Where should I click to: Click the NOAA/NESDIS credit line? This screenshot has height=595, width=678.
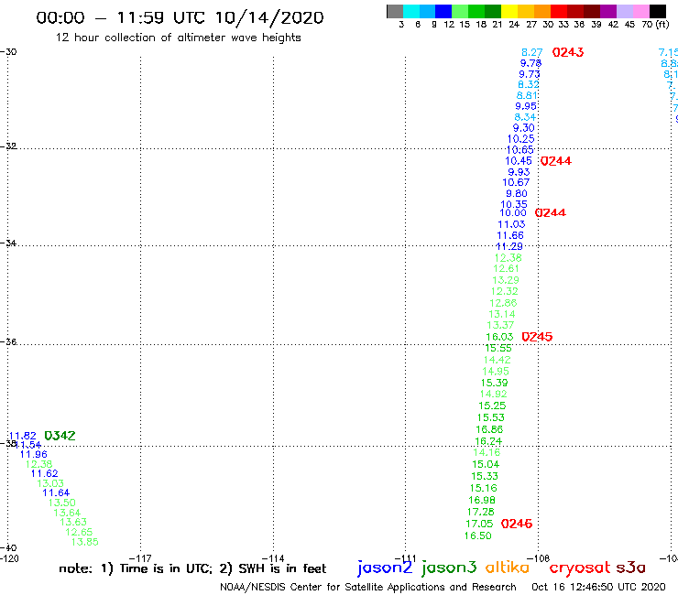pos(368,587)
